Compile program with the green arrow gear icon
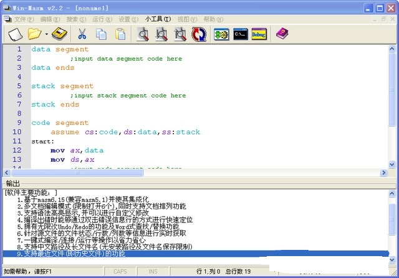399x278 pixels. pos(221,34)
